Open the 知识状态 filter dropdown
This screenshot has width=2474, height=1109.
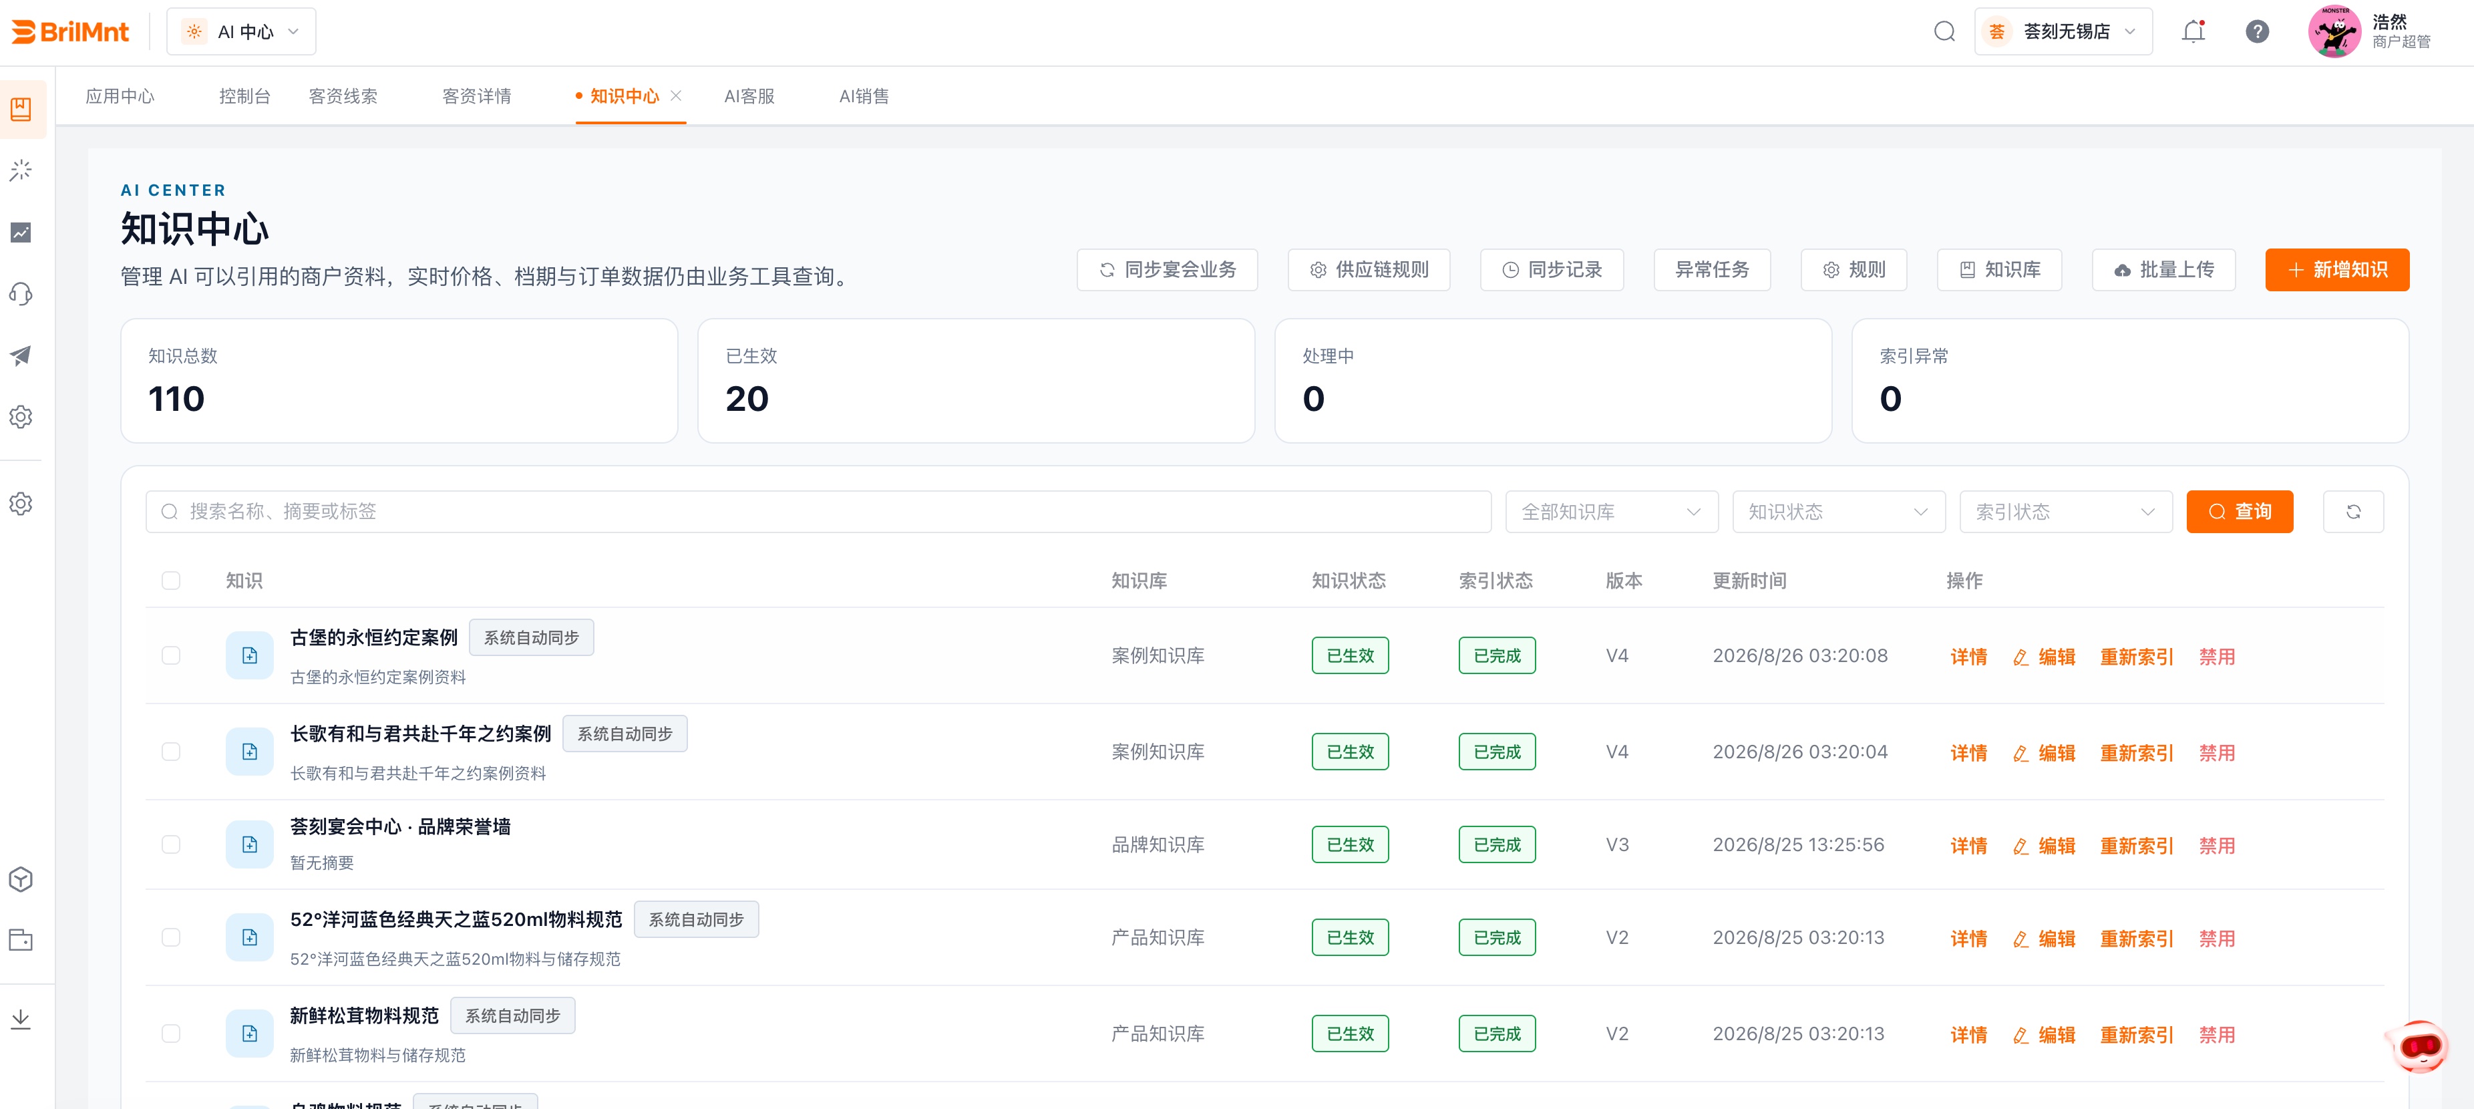1838,511
